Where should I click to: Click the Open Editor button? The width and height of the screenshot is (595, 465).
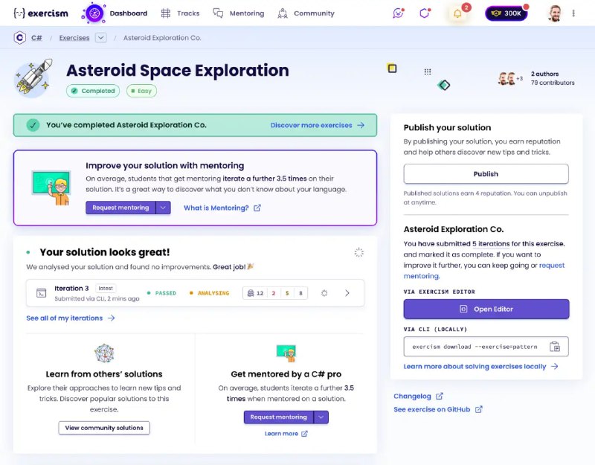[486, 309]
